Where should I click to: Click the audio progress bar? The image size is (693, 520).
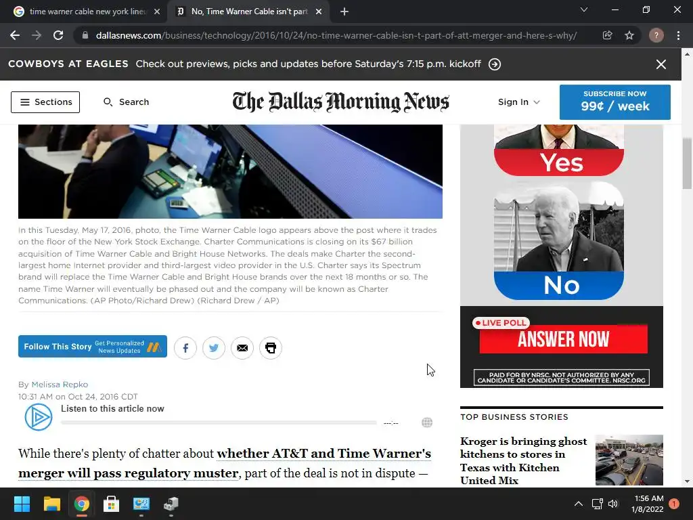(x=219, y=422)
